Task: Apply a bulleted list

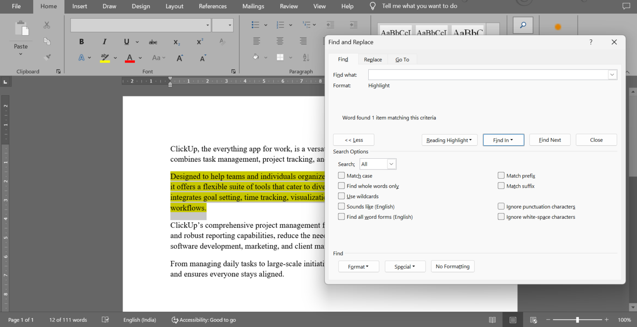Action: pos(256,24)
